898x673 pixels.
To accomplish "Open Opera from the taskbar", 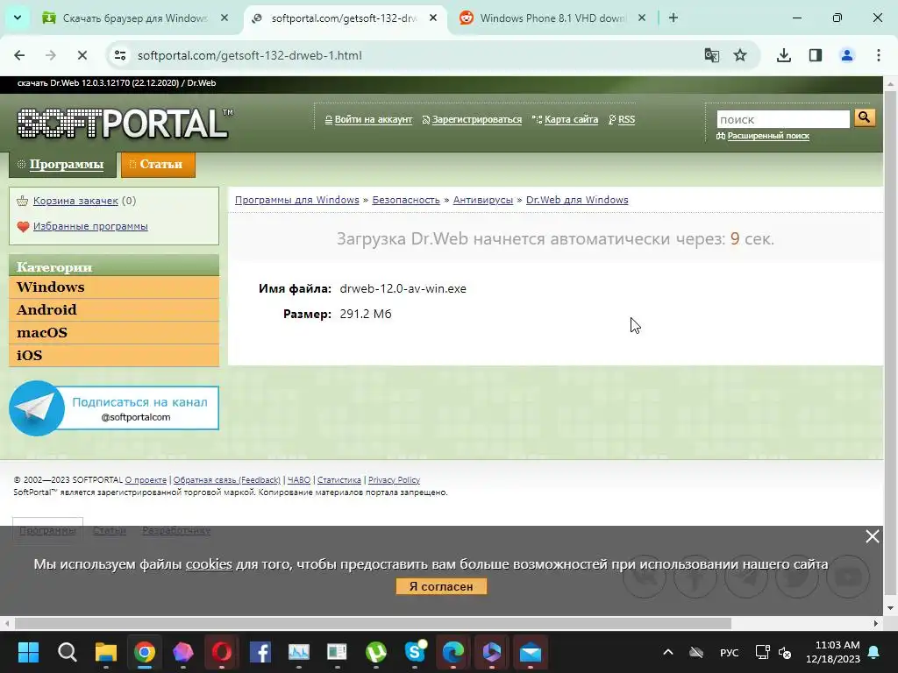I will click(222, 652).
